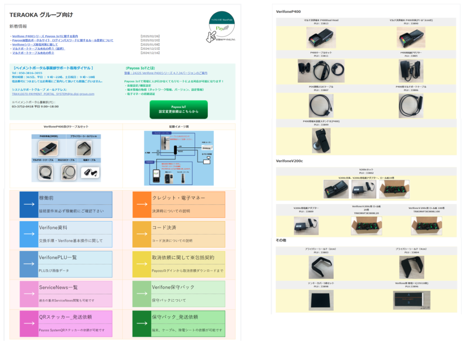Click the arrow icon beside Verifone資料
This screenshot has width=468, height=347.
[29, 234]
